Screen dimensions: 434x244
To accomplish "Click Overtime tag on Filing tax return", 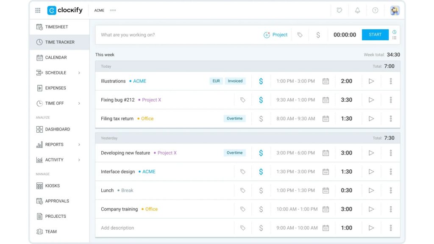I will point(234,119).
